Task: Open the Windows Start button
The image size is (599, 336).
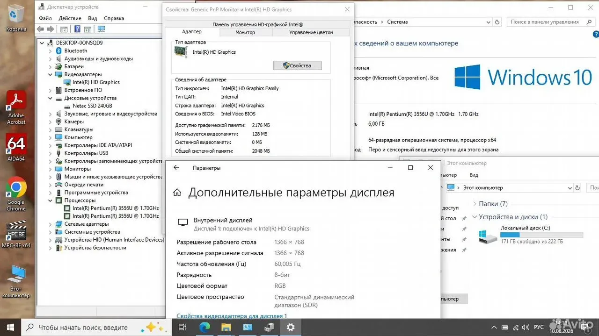Action: tap(10, 328)
